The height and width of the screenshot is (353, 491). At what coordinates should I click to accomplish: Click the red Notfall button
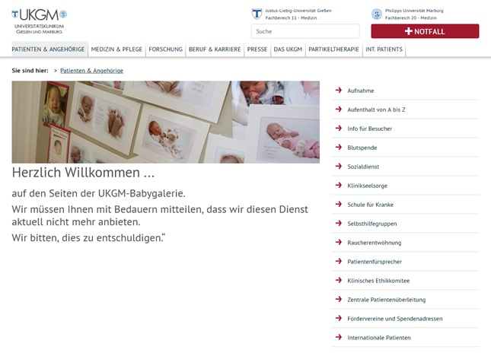(x=425, y=31)
